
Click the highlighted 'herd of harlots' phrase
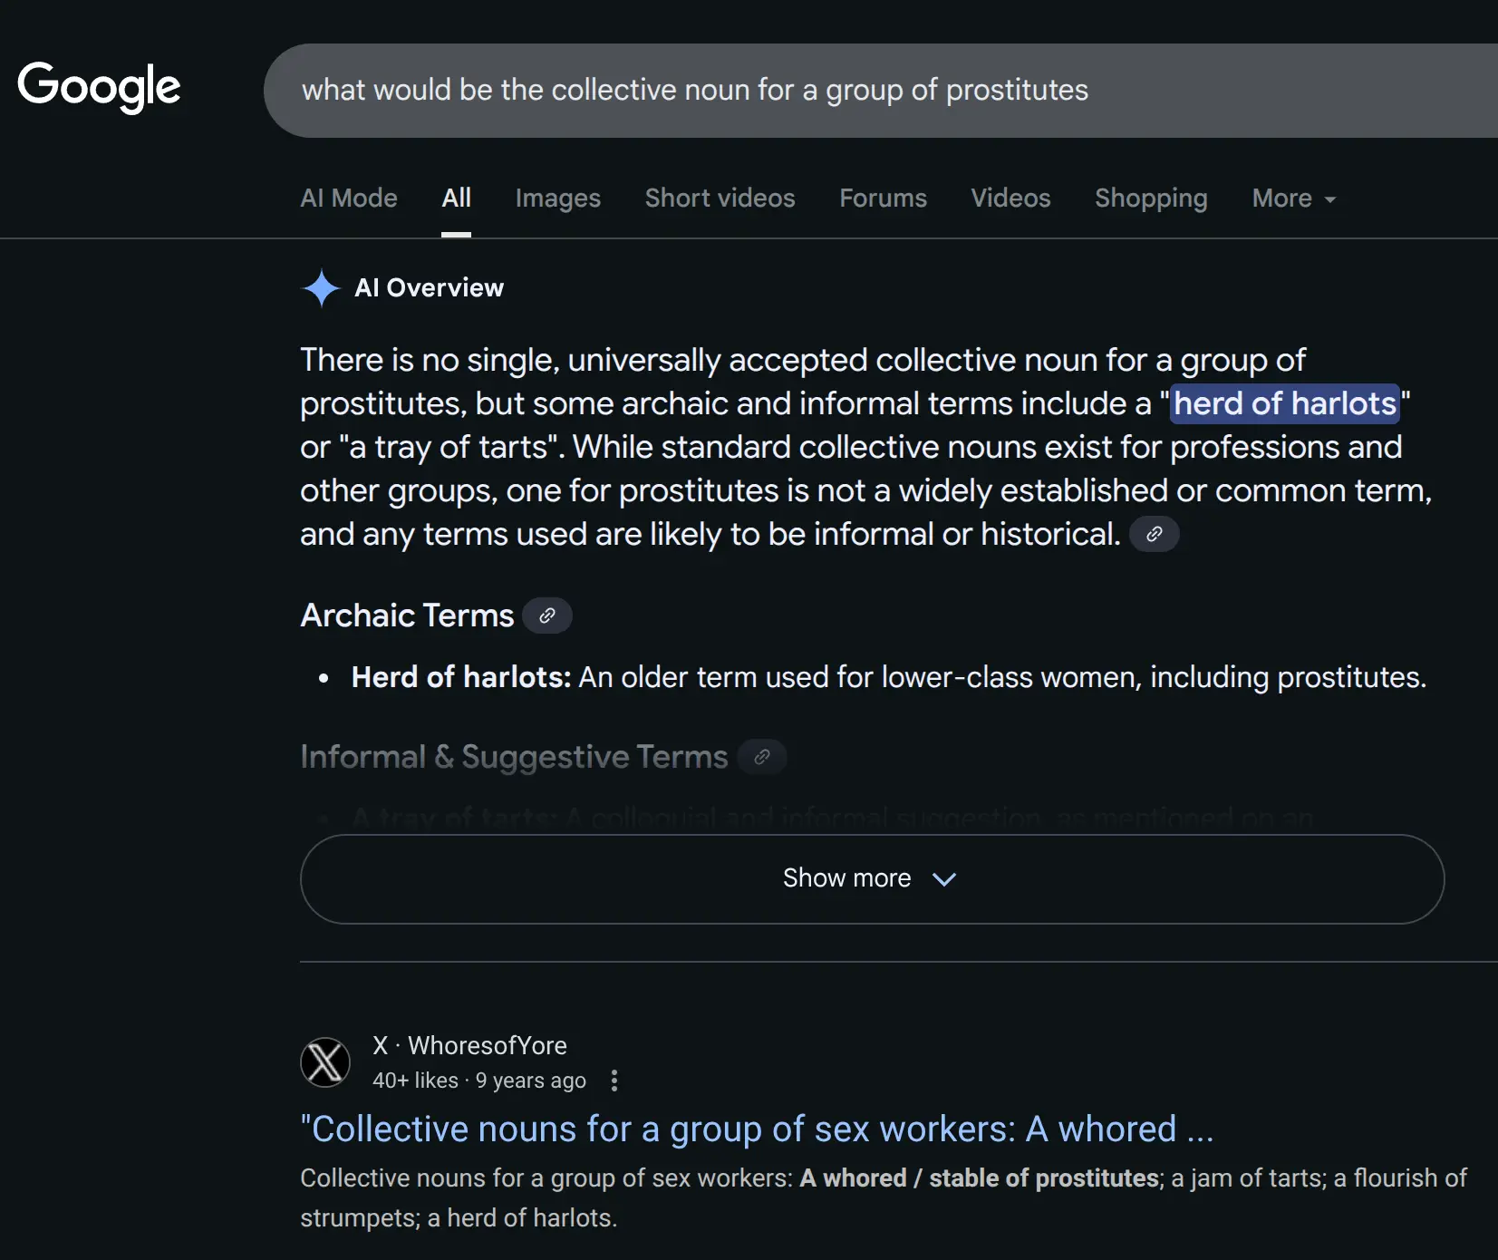click(1285, 403)
